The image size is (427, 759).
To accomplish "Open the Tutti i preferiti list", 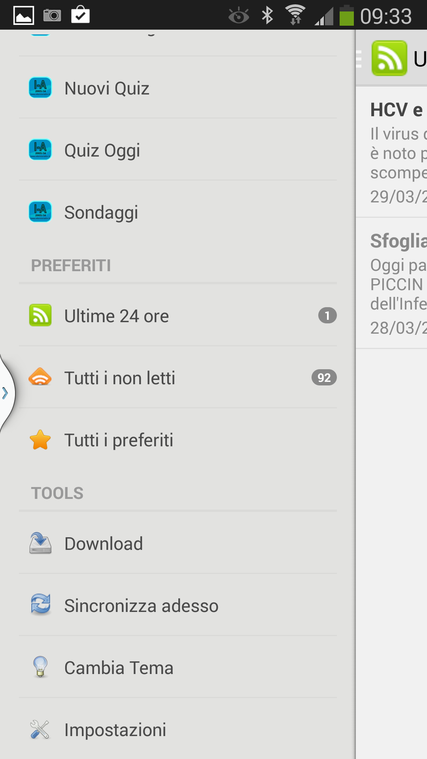I will point(178,440).
